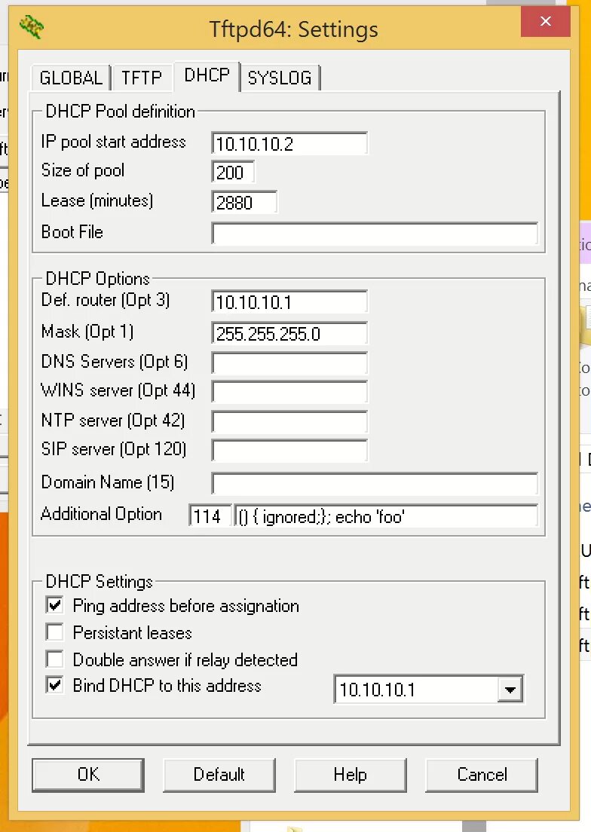591x832 pixels.
Task: Close the Tftpd64 Settings dialog
Action: pos(545,21)
